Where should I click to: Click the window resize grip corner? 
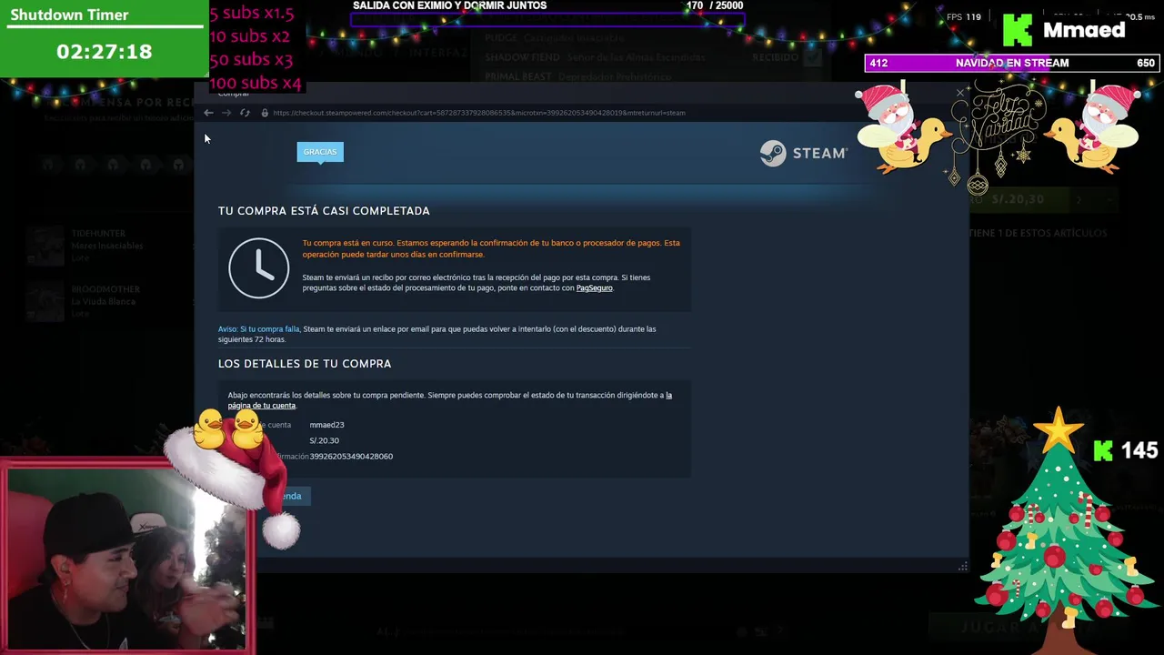[962, 566]
